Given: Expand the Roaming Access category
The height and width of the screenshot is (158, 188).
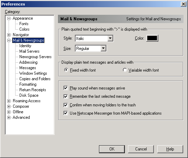Looking at the screenshot, I should pyautogui.click(x=9, y=101).
